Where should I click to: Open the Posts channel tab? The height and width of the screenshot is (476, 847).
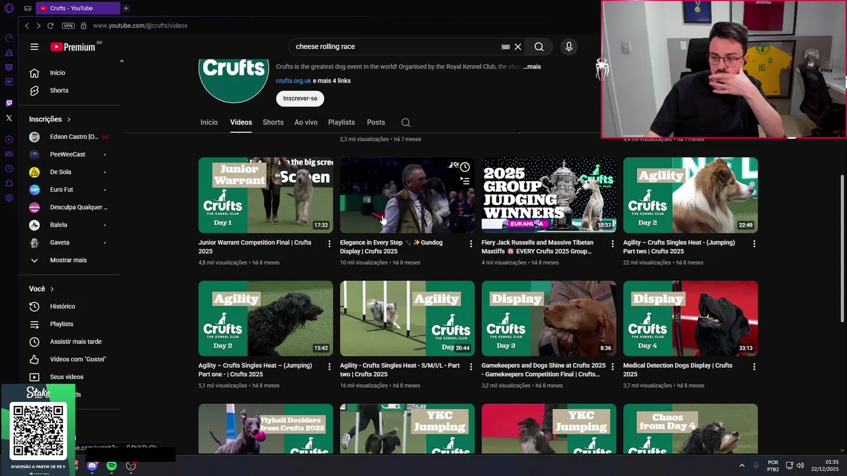point(376,122)
